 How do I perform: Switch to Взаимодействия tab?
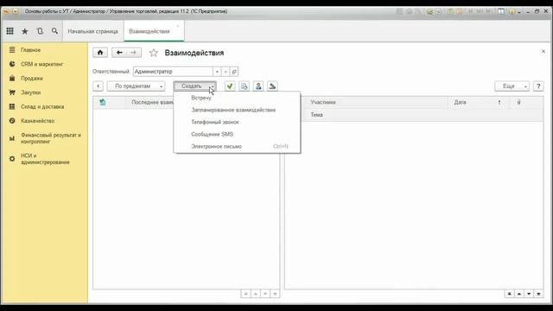[149, 31]
